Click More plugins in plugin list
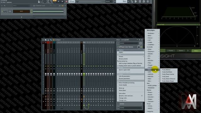 click(152, 30)
